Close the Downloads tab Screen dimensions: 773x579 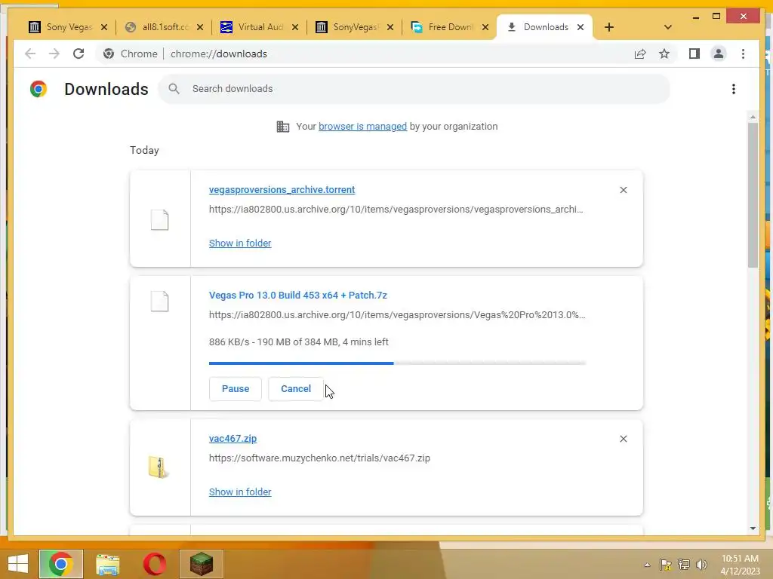coord(581,27)
